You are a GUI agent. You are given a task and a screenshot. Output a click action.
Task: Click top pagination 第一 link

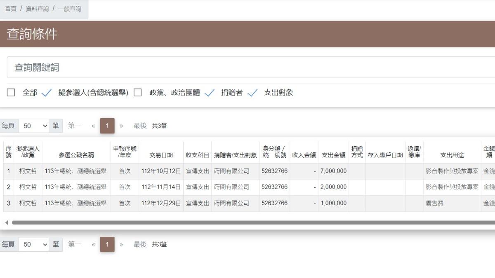click(75, 126)
